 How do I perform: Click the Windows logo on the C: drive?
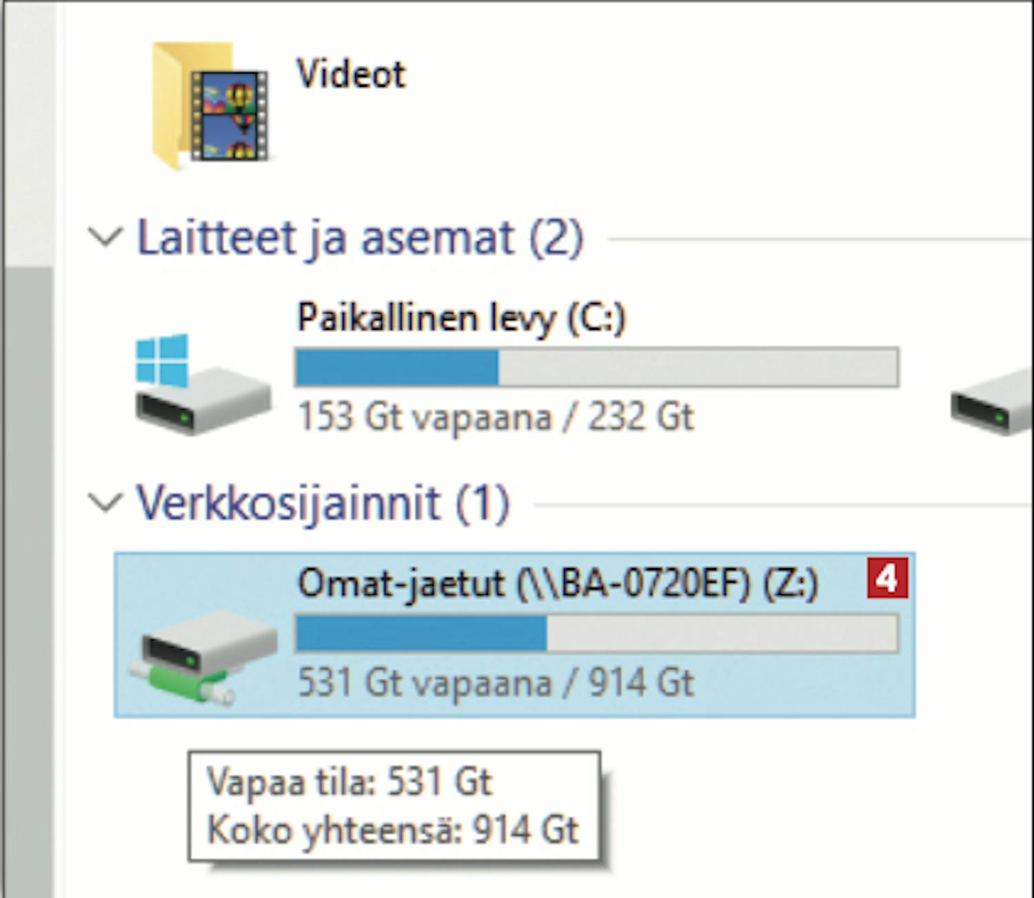(162, 359)
